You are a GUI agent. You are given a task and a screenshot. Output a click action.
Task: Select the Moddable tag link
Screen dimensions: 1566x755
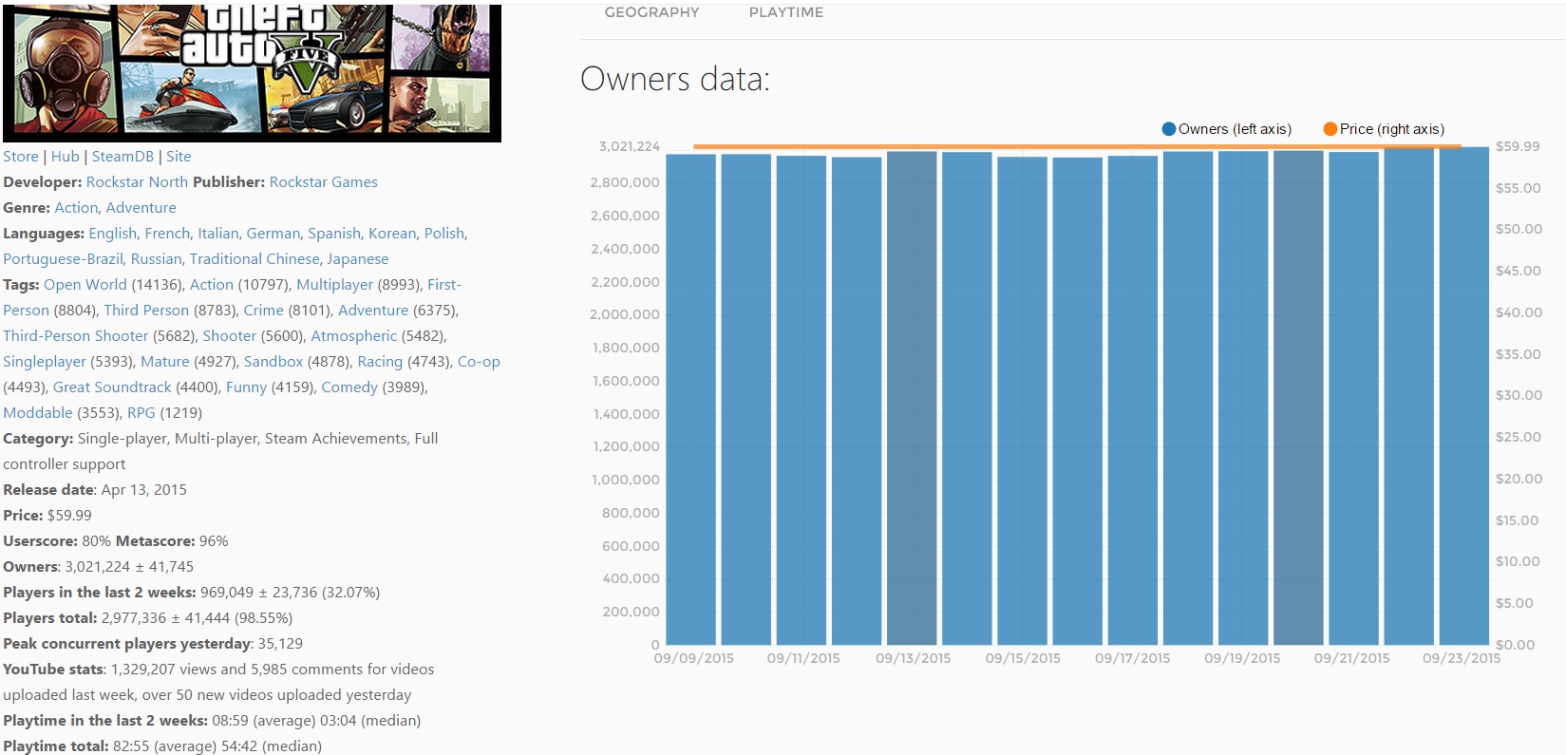[x=38, y=413]
